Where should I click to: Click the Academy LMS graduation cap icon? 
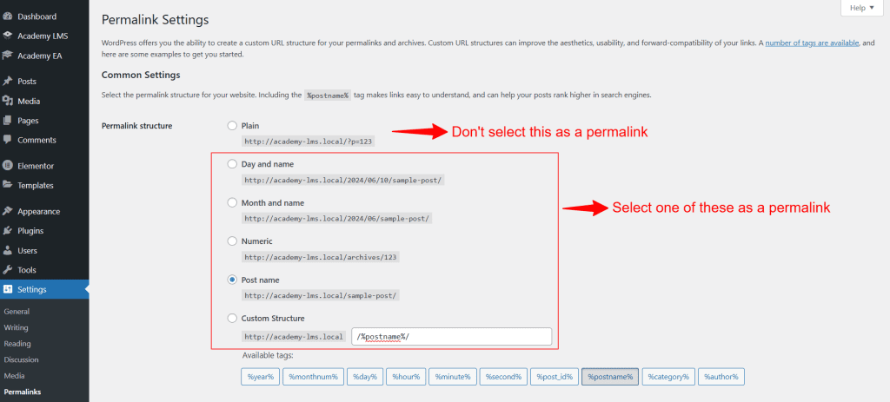(x=7, y=36)
